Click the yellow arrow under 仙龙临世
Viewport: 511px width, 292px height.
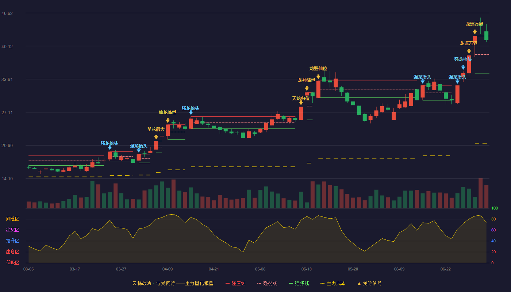(168, 120)
